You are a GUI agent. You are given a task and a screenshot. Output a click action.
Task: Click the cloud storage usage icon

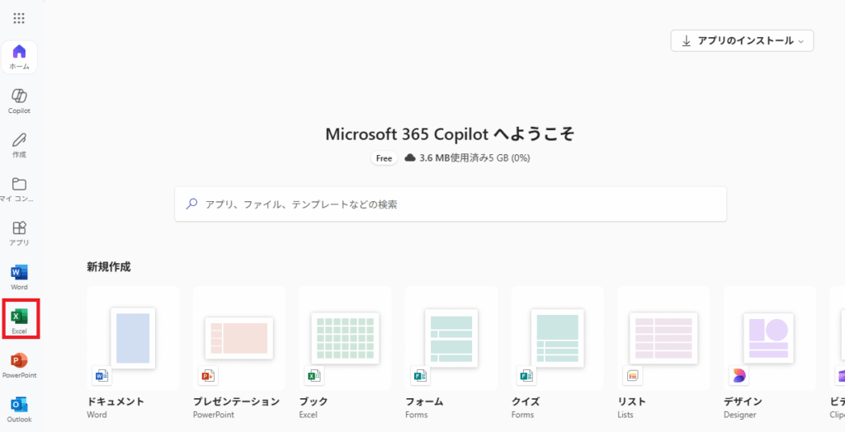(410, 157)
